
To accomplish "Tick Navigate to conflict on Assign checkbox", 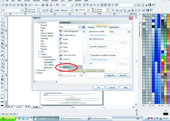I will [91, 55].
